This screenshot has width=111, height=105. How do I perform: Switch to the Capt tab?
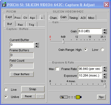coord(9,17)
